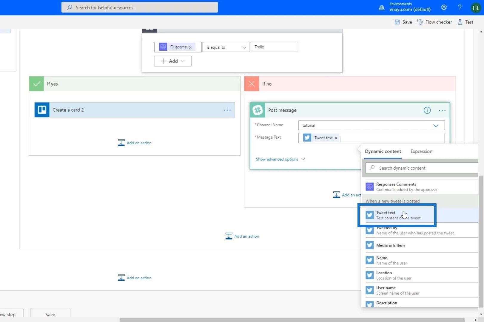Click the magnifier in dynamic content search
The width and height of the screenshot is (484, 322).
tap(372, 168)
